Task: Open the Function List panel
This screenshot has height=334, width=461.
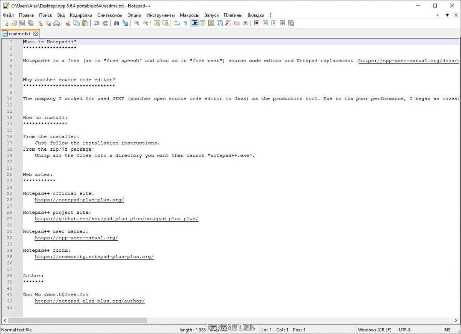Action: [228, 23]
